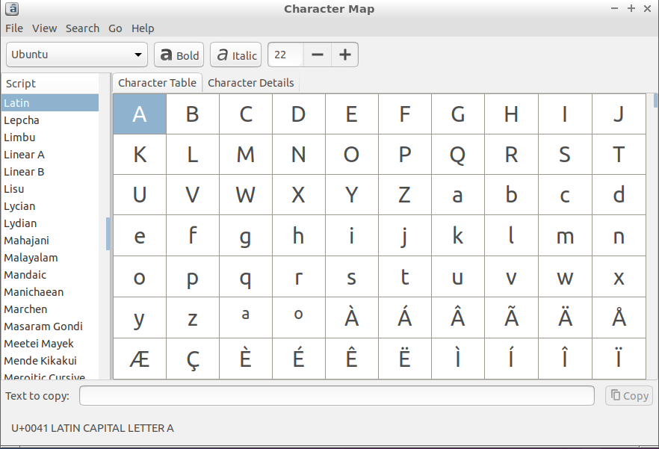Image resolution: width=659 pixels, height=449 pixels.
Task: Open the Go menu
Action: point(115,28)
